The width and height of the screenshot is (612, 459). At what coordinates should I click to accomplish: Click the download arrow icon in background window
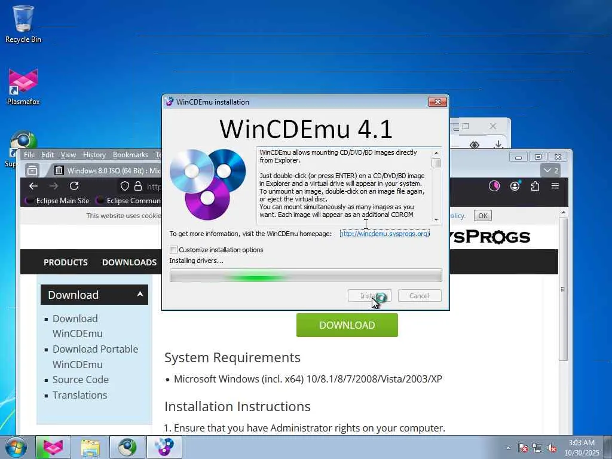coord(498,145)
